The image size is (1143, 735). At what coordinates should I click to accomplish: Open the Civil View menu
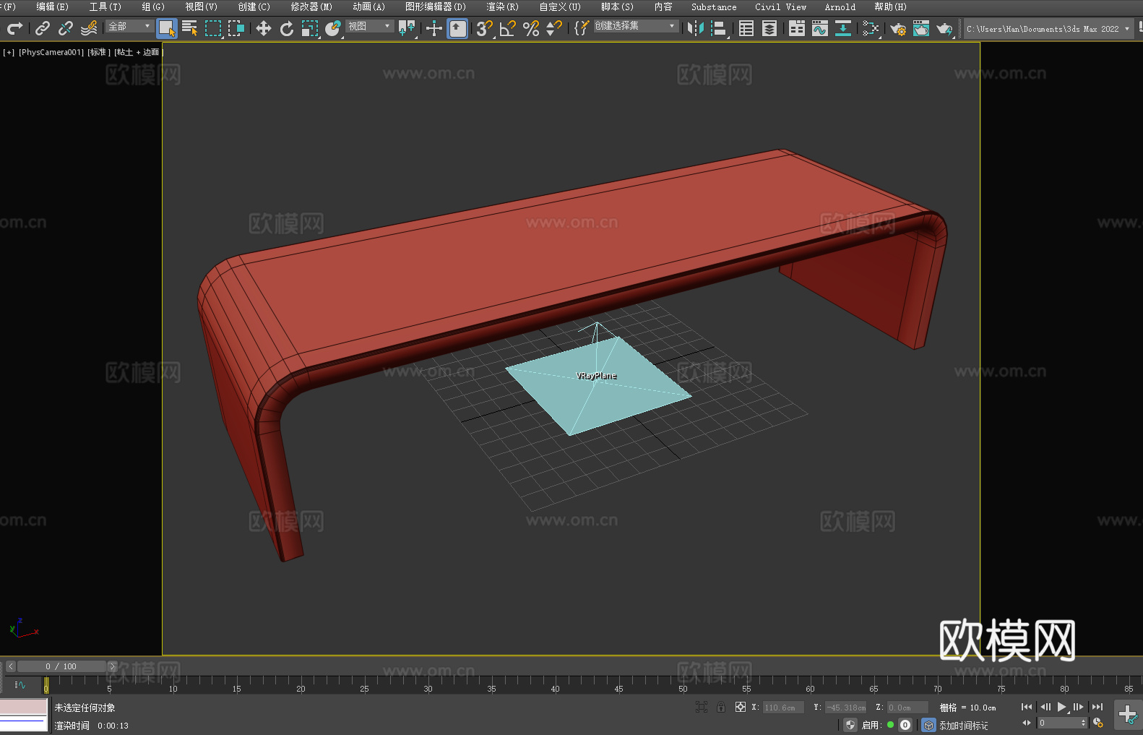780,7
